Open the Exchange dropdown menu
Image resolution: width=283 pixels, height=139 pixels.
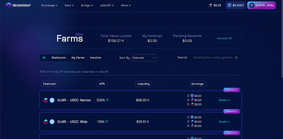[x=49, y=5]
